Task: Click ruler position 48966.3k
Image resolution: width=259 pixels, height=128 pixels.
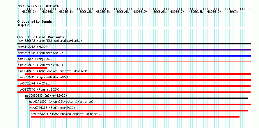Action: coord(103,12)
